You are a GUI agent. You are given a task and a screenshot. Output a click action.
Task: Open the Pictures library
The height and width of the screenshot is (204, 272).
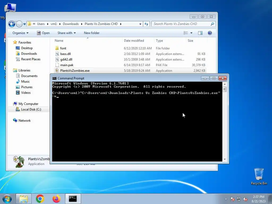[x=27, y=87]
